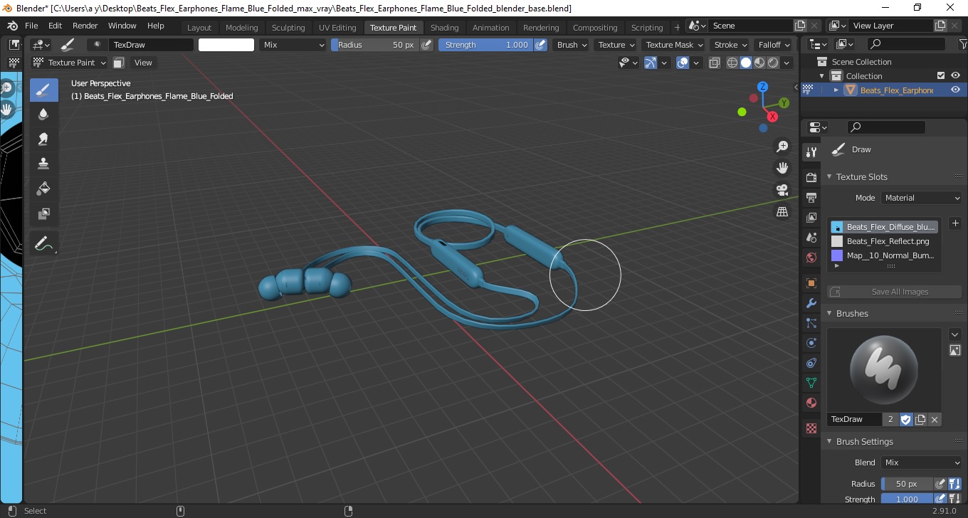The width and height of the screenshot is (968, 518).
Task: Switch to wireframe viewport shading
Action: tap(732, 63)
